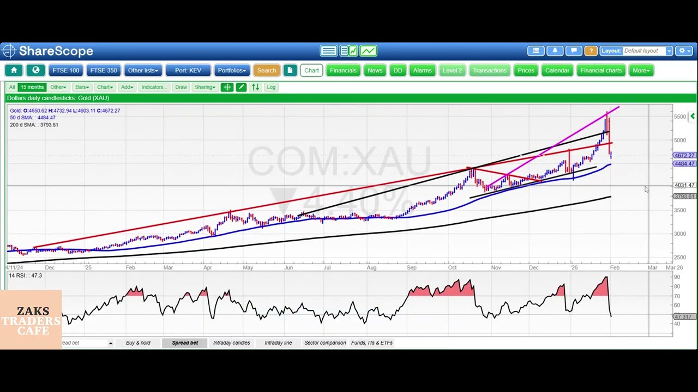Open the Port: KEV portfolio
698x392 pixels.
pyautogui.click(x=188, y=70)
